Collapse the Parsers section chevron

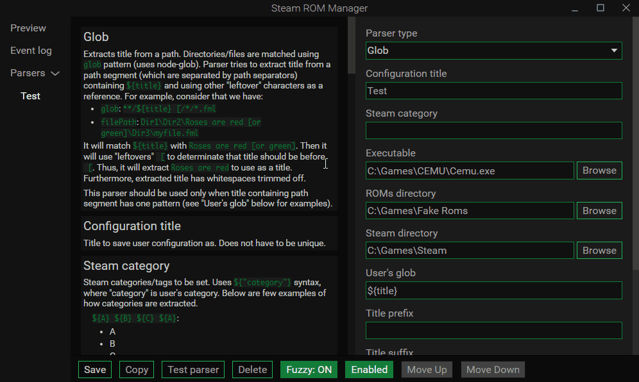(x=55, y=73)
